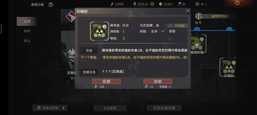Image resolution: width=257 pixels, height=115 pixels.
Task: Click the plus icon beside the purple gem
Action: click(x=197, y=4)
